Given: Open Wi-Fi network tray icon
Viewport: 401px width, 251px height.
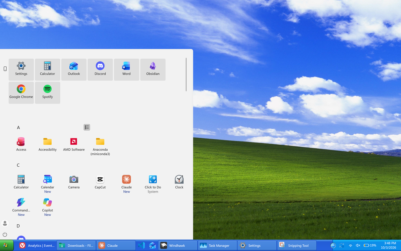Looking at the screenshot, I should tap(350, 246).
